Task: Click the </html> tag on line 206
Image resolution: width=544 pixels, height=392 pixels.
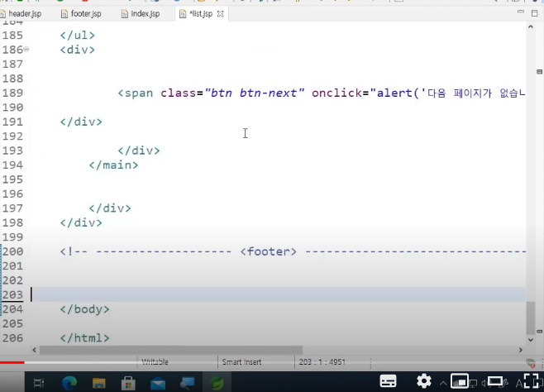Action: coord(84,338)
